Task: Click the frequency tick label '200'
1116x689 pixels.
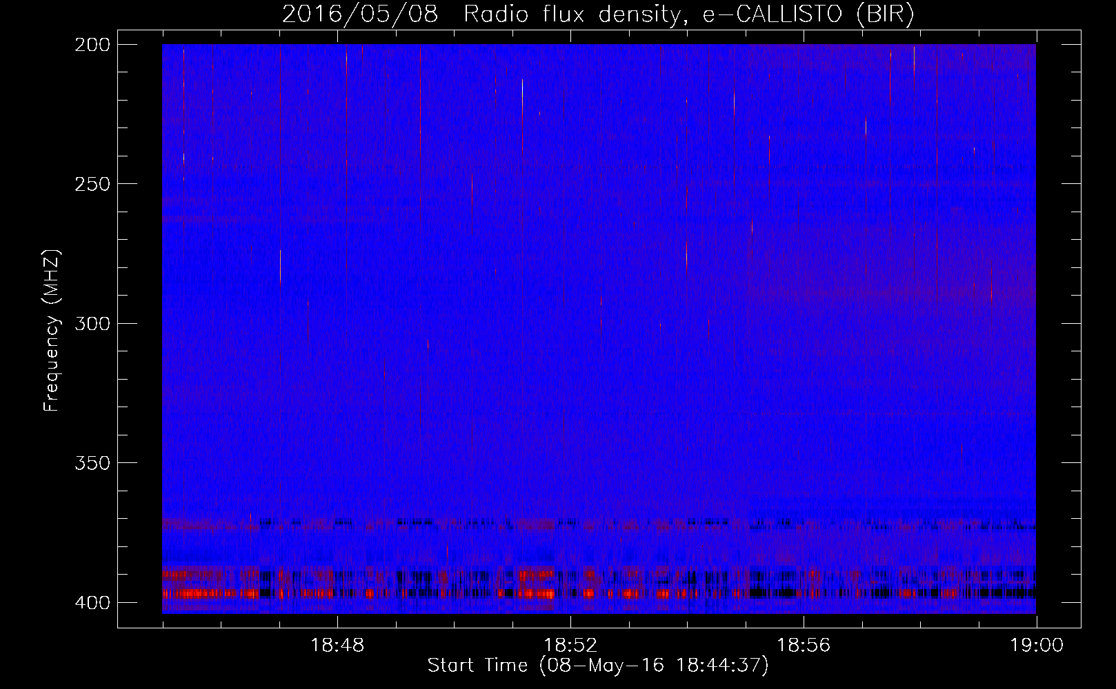Action: tap(92, 44)
